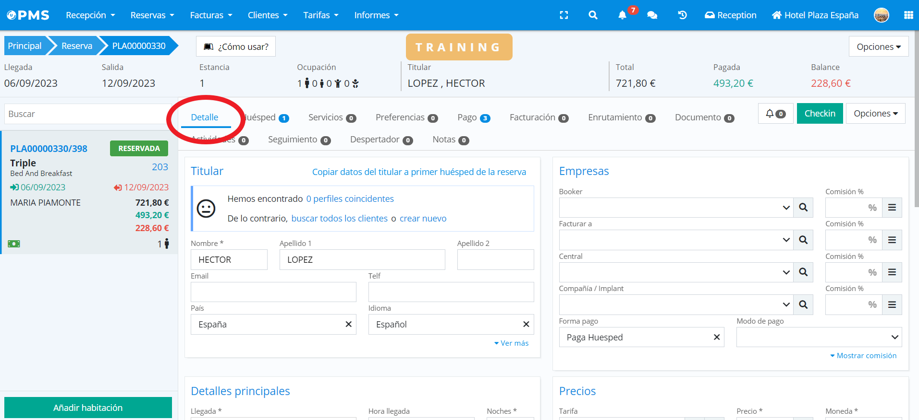Open the Facturar a commission menu icon
The height and width of the screenshot is (420, 919).
click(892, 240)
